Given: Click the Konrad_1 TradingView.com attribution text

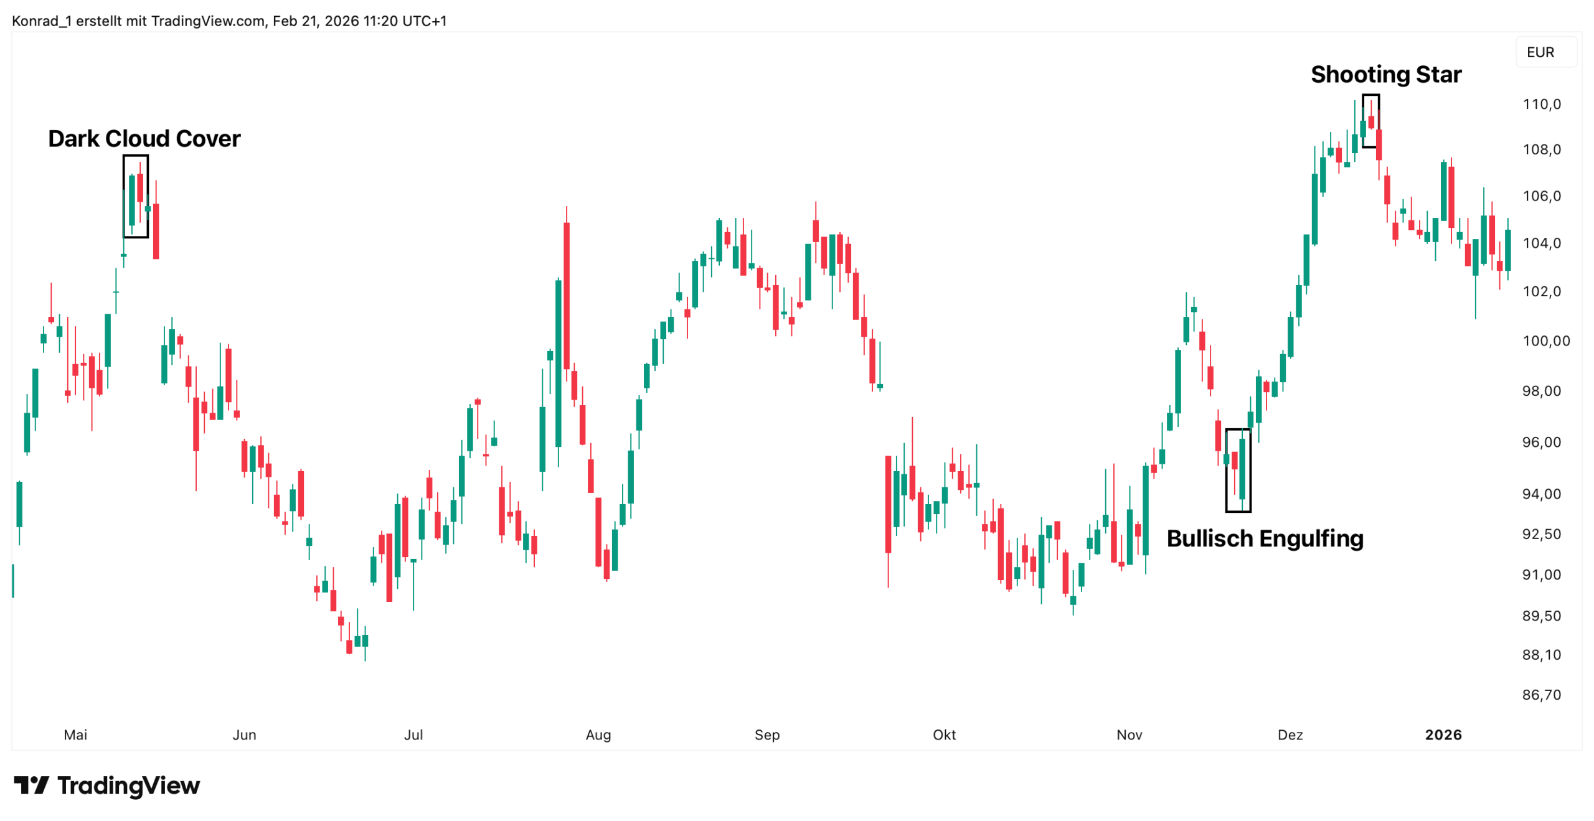Looking at the screenshot, I should [229, 21].
